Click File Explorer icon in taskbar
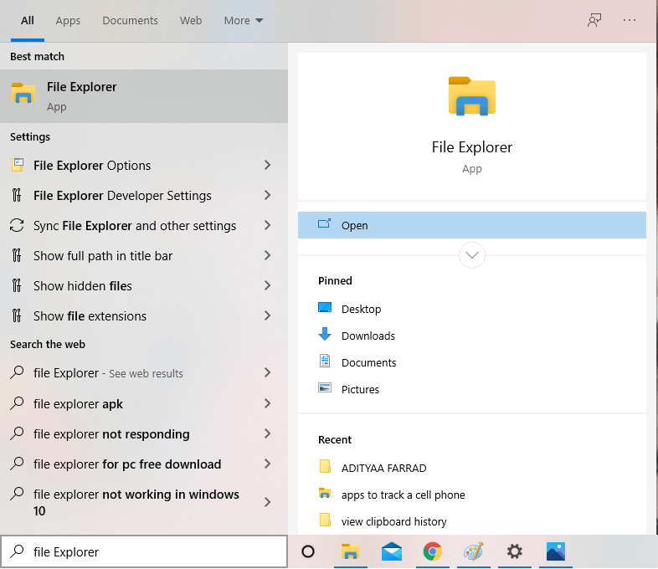This screenshot has height=569, width=658. [x=350, y=551]
